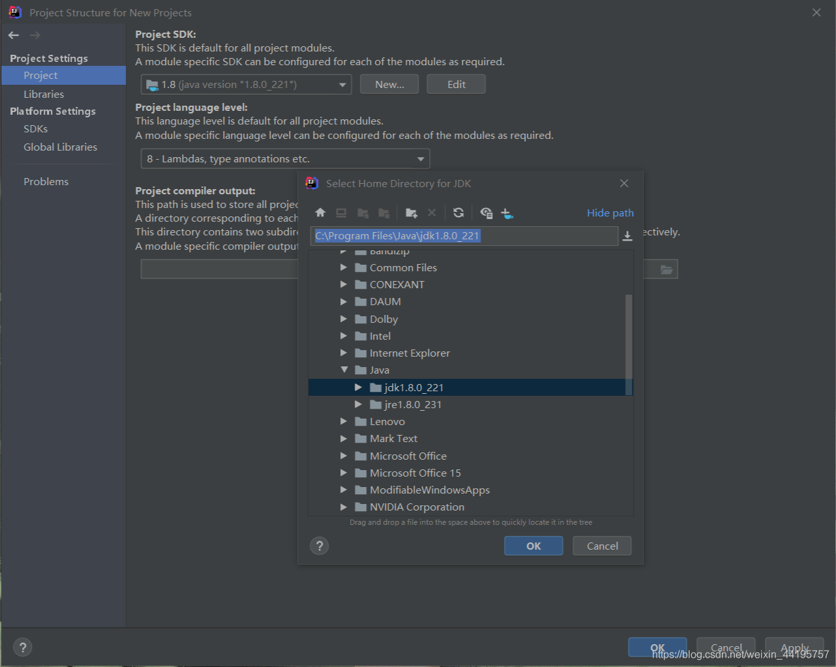Open SDKs under Platform Settings
Viewport: 836px width, 667px height.
coord(36,128)
